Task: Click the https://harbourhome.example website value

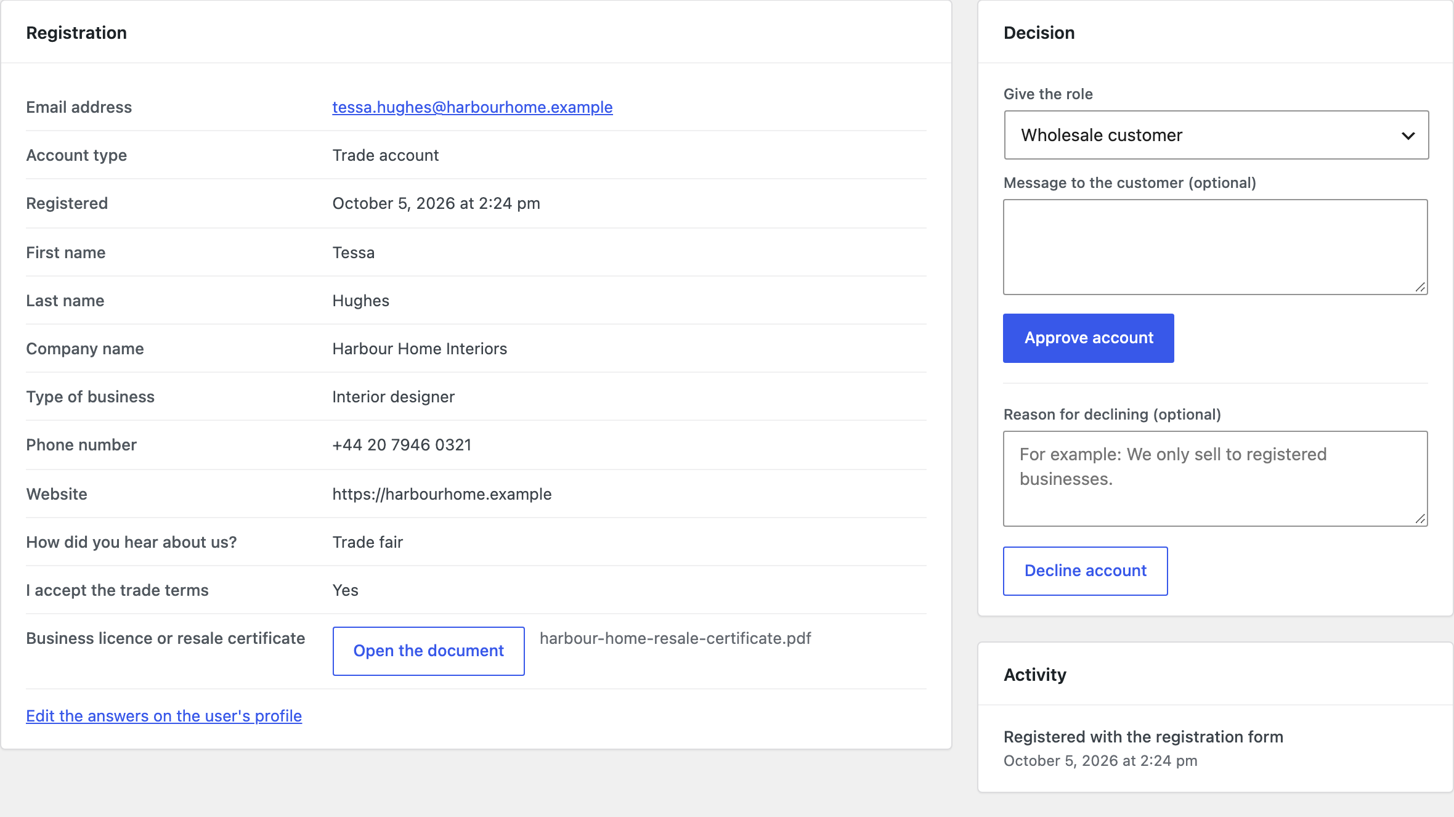Action: (x=442, y=494)
